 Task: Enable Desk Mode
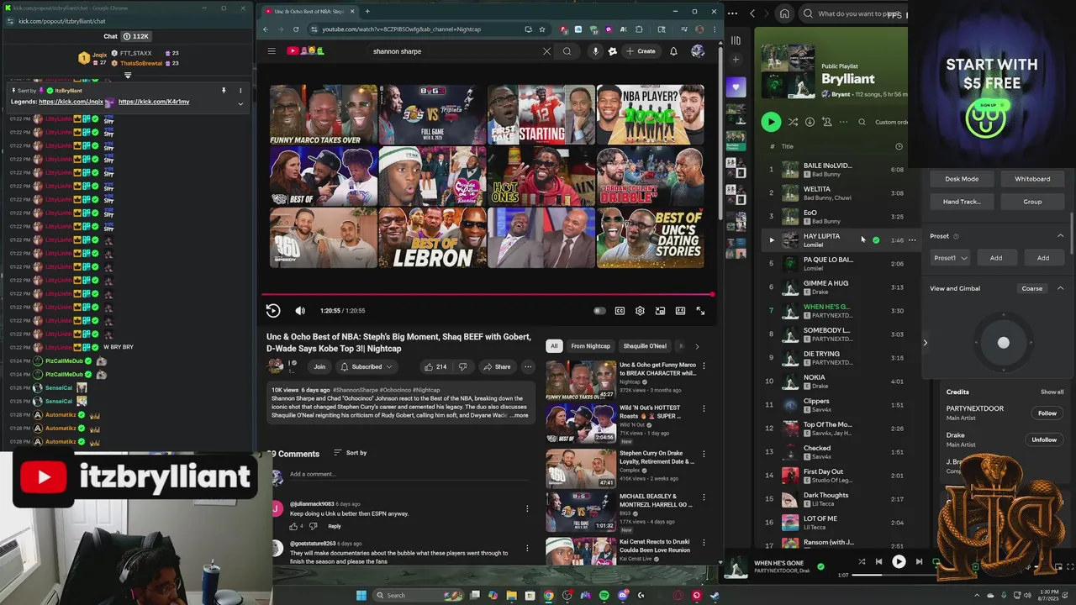[x=962, y=179]
